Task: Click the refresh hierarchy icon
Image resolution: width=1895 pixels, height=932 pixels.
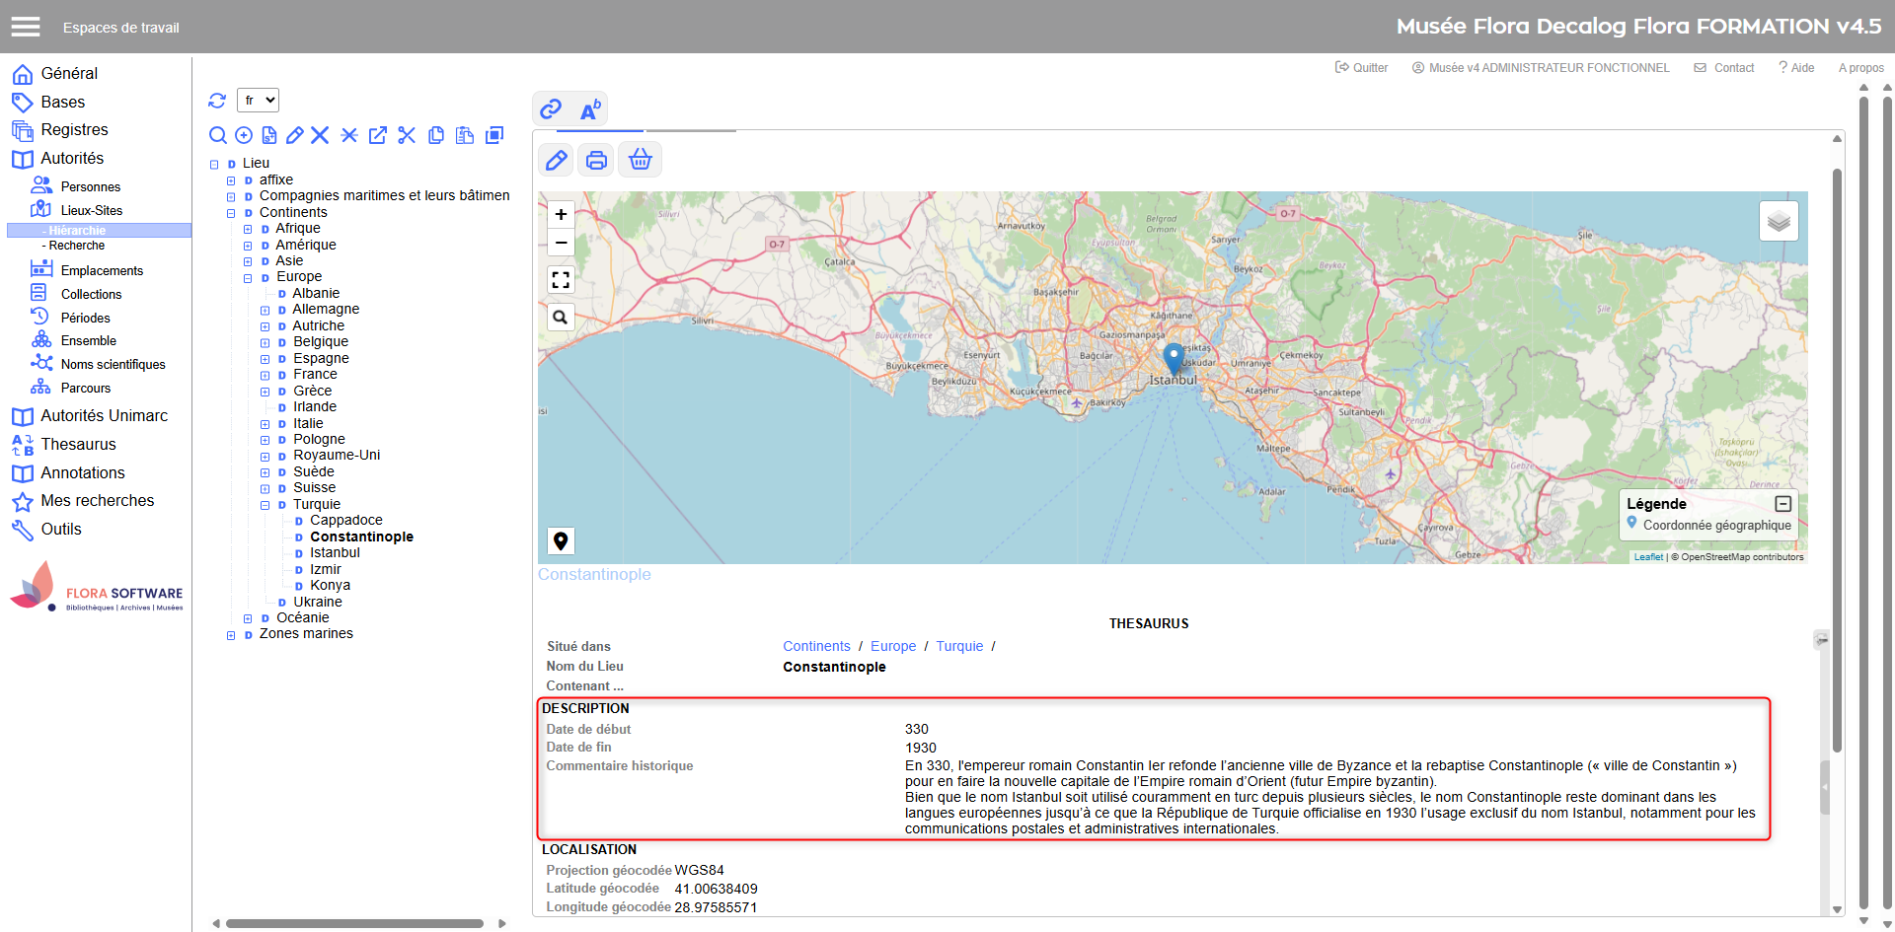Action: click(217, 101)
